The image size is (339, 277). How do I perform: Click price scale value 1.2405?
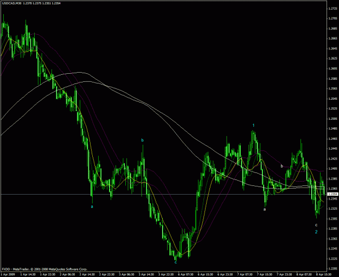331,169
